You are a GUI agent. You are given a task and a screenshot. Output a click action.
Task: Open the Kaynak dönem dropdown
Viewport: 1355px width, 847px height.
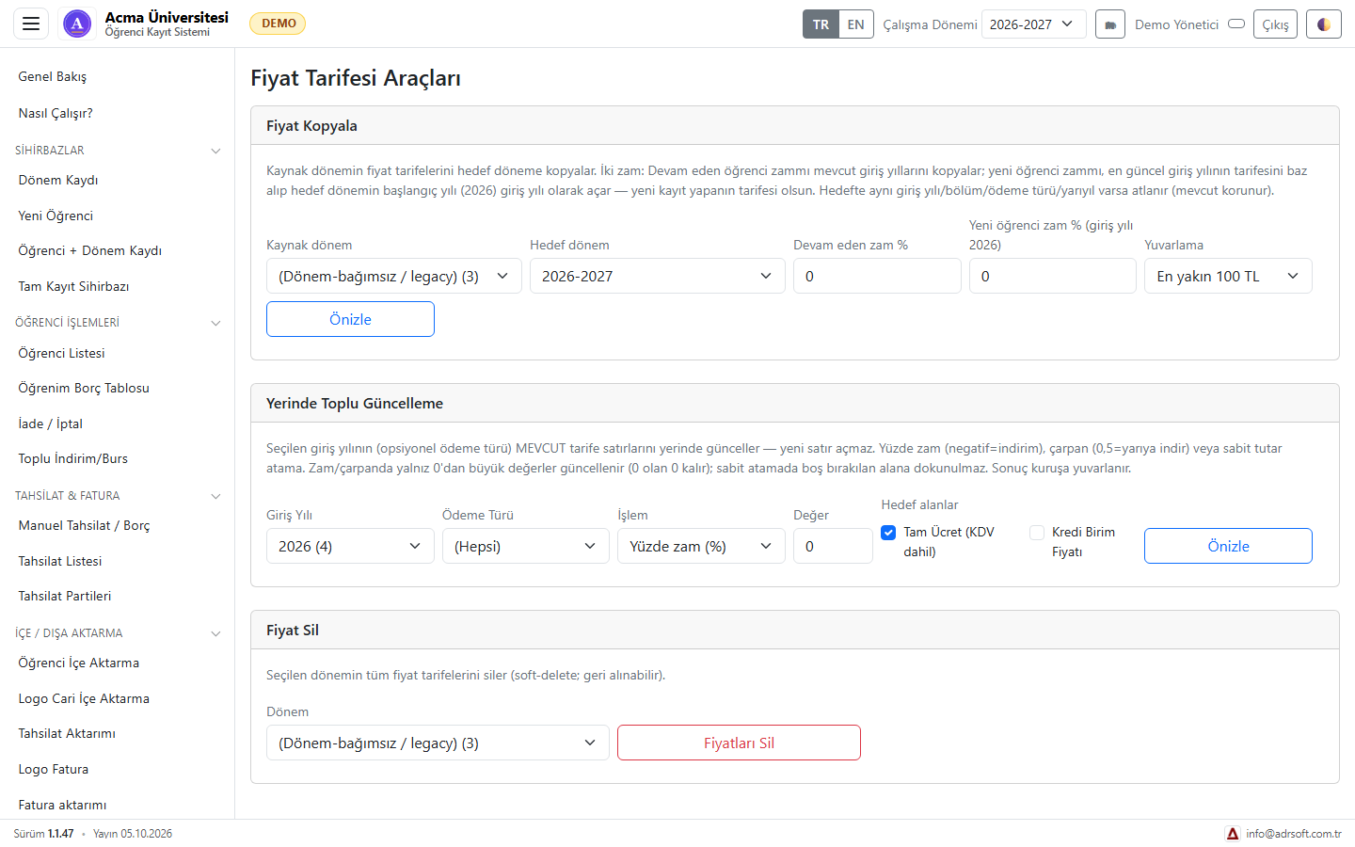point(393,276)
